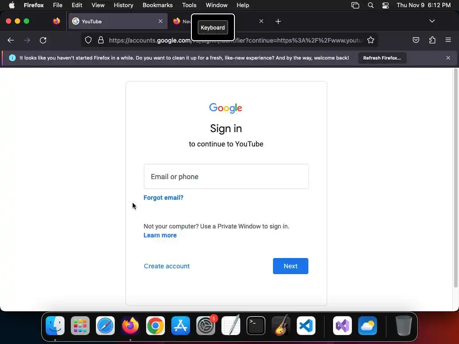Viewport: 459px width, 344px height.
Task: Open Launchpad from the dock
Action: pyautogui.click(x=80, y=326)
